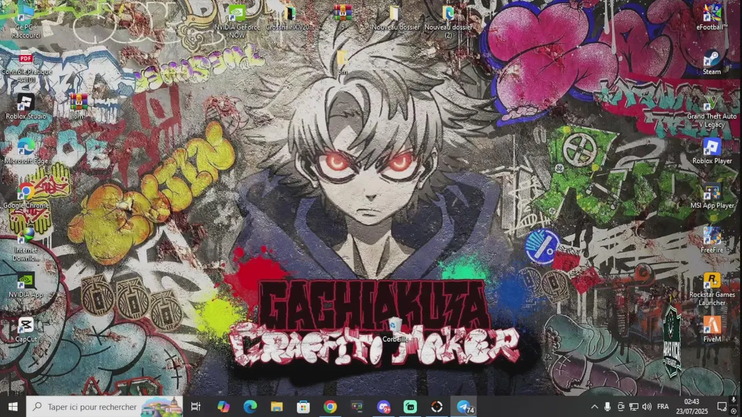This screenshot has width=742, height=417.
Task: Click the 'Taper ici pour rechercher' search box
Action: 105,407
